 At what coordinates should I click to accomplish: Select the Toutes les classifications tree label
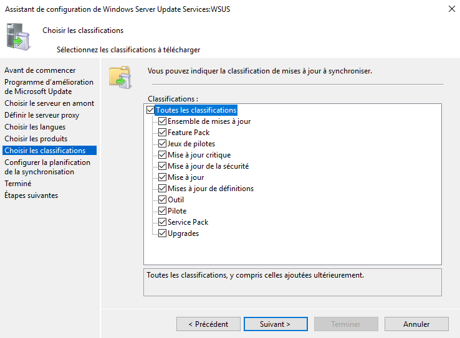click(x=196, y=110)
